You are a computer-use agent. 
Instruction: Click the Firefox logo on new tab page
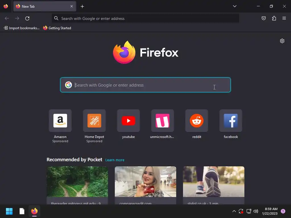(x=145, y=52)
